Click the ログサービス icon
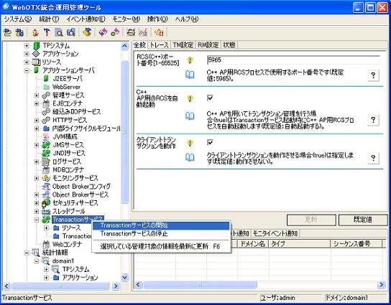This screenshot has height=305, width=391. click(46, 161)
